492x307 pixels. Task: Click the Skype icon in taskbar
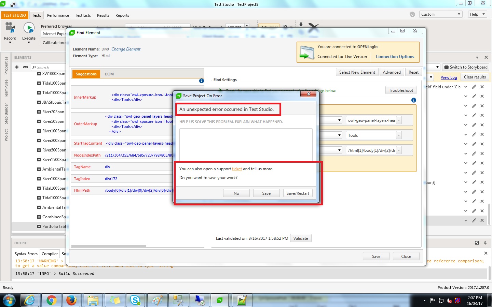tap(136, 300)
